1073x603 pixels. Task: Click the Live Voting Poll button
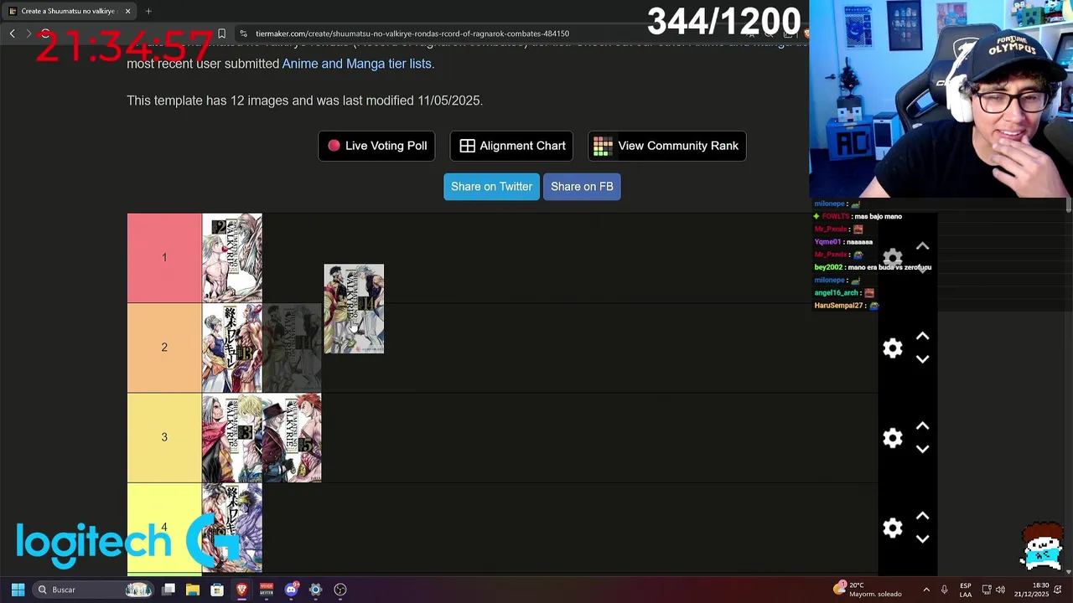coord(376,146)
